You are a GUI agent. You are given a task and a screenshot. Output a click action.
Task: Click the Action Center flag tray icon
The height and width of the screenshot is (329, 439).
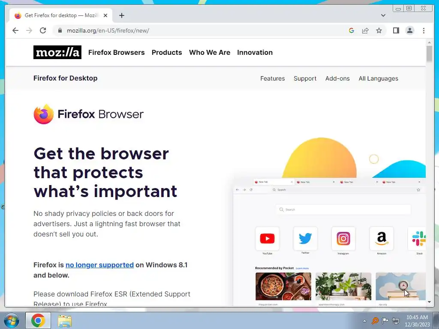(385, 320)
